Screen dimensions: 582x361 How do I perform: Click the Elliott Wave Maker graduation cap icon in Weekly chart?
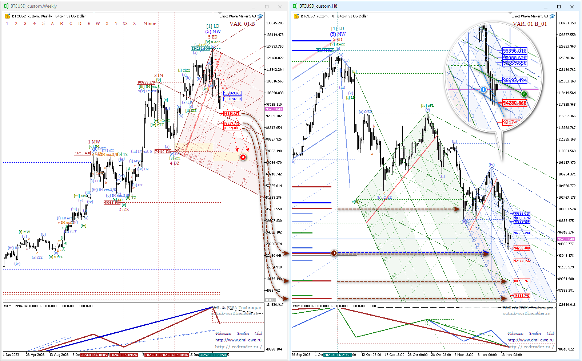point(260,16)
